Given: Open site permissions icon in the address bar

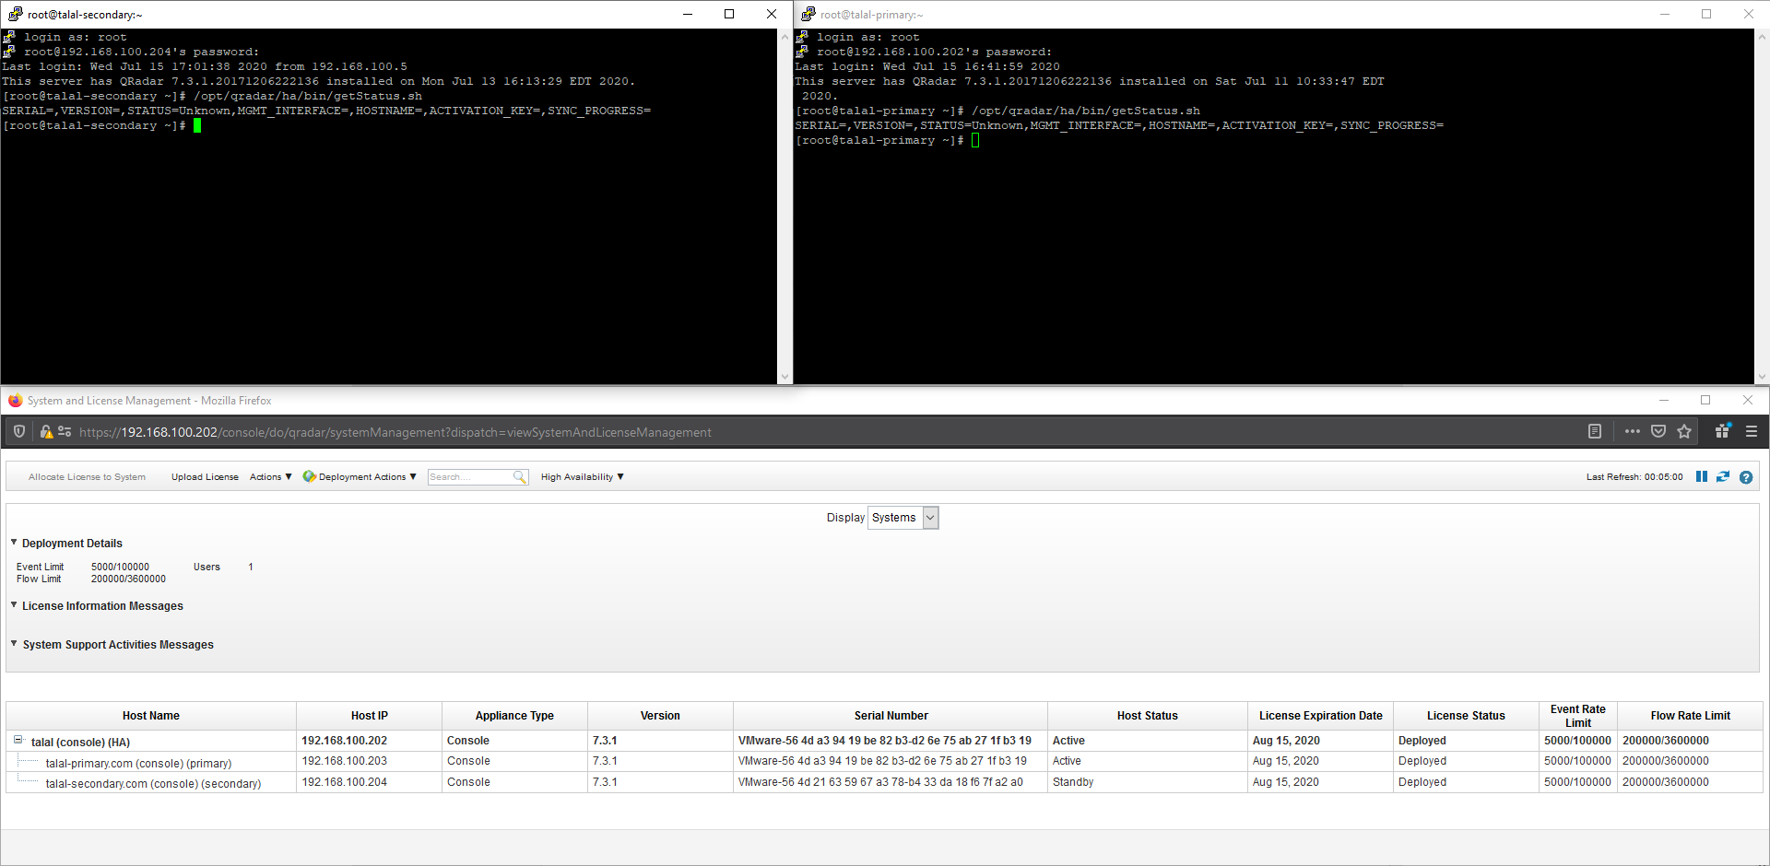Looking at the screenshot, I should (x=65, y=431).
